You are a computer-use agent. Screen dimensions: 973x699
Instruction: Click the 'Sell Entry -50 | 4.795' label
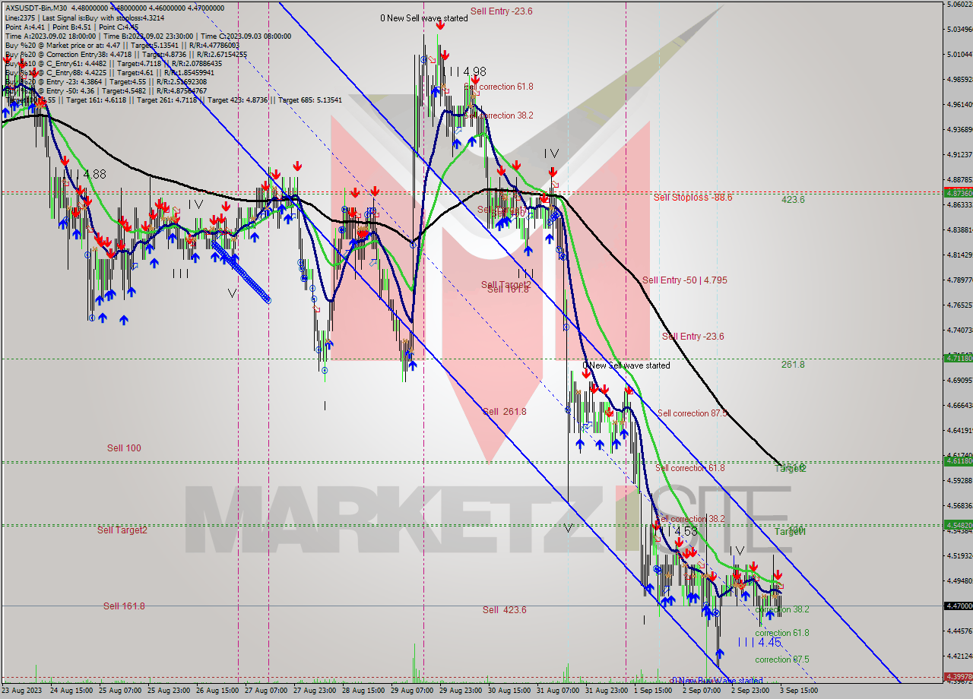coord(684,280)
